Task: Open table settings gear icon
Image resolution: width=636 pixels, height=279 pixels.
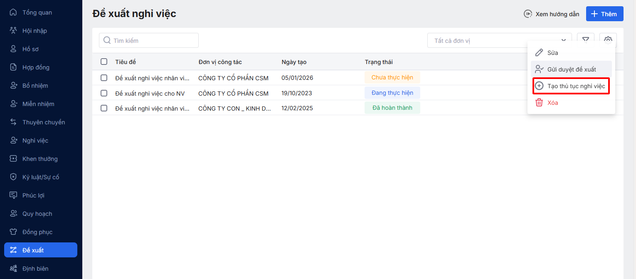Action: (608, 40)
